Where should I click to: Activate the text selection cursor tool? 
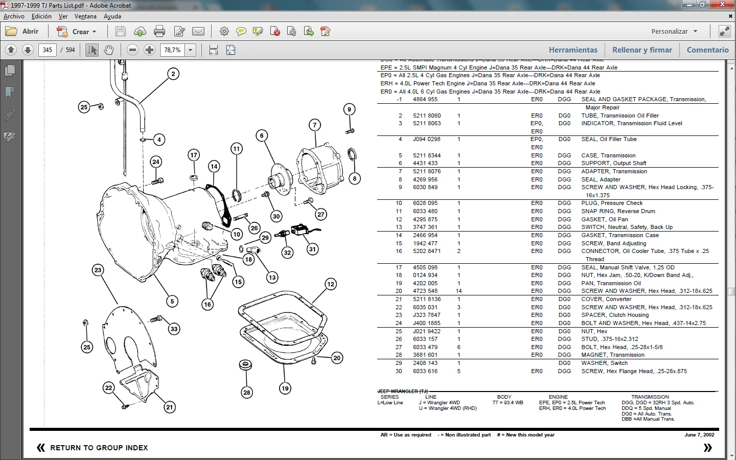[92, 50]
